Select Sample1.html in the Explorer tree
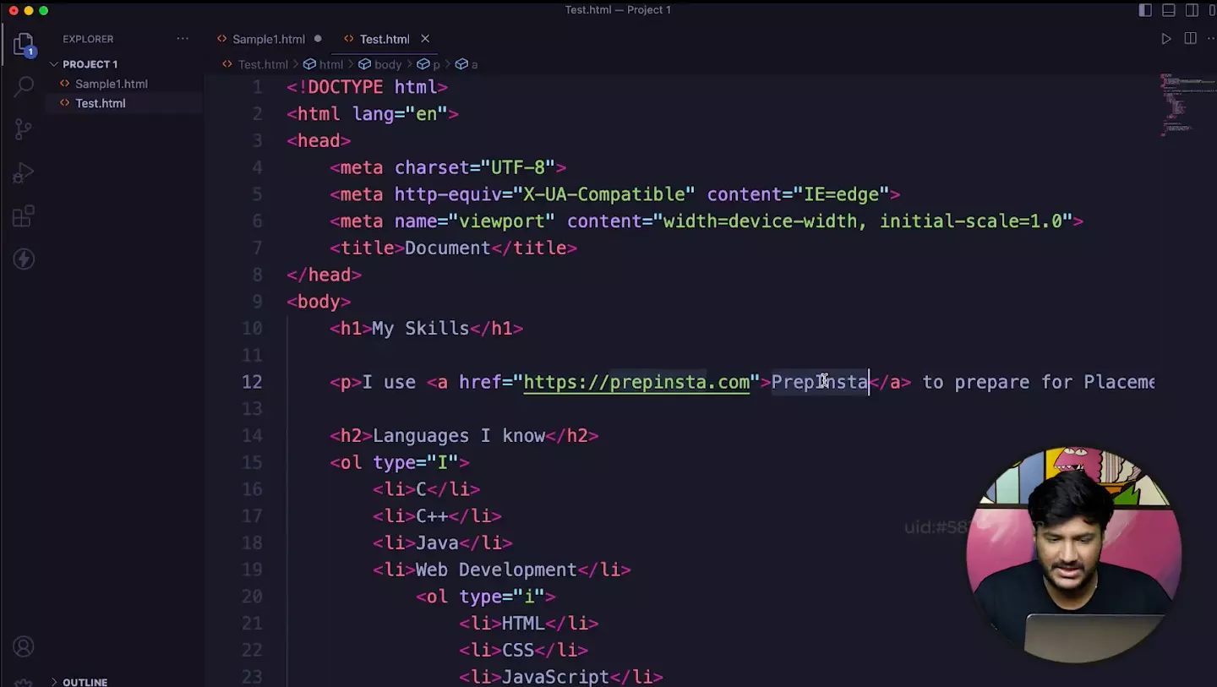Image resolution: width=1217 pixels, height=687 pixels. tap(111, 84)
